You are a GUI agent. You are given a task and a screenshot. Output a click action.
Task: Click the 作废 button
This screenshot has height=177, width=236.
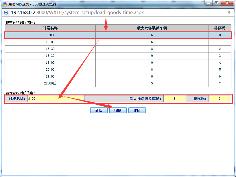(137, 110)
